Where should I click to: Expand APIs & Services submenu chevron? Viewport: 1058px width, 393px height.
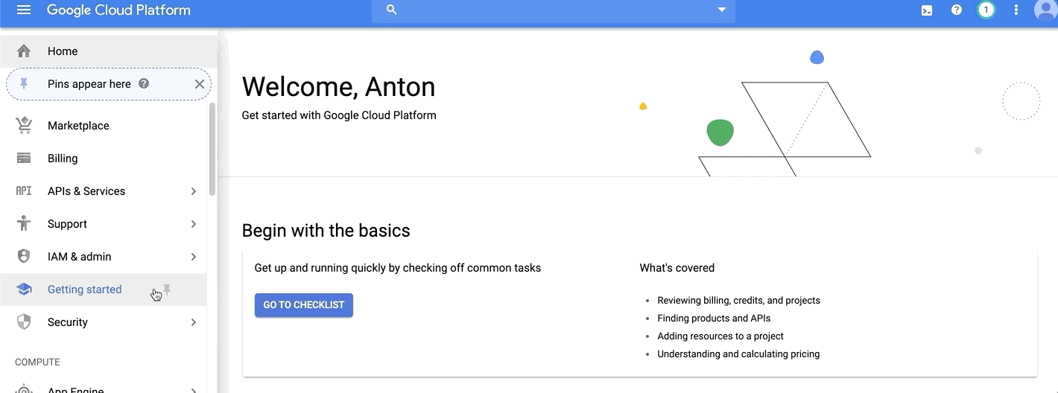click(194, 191)
